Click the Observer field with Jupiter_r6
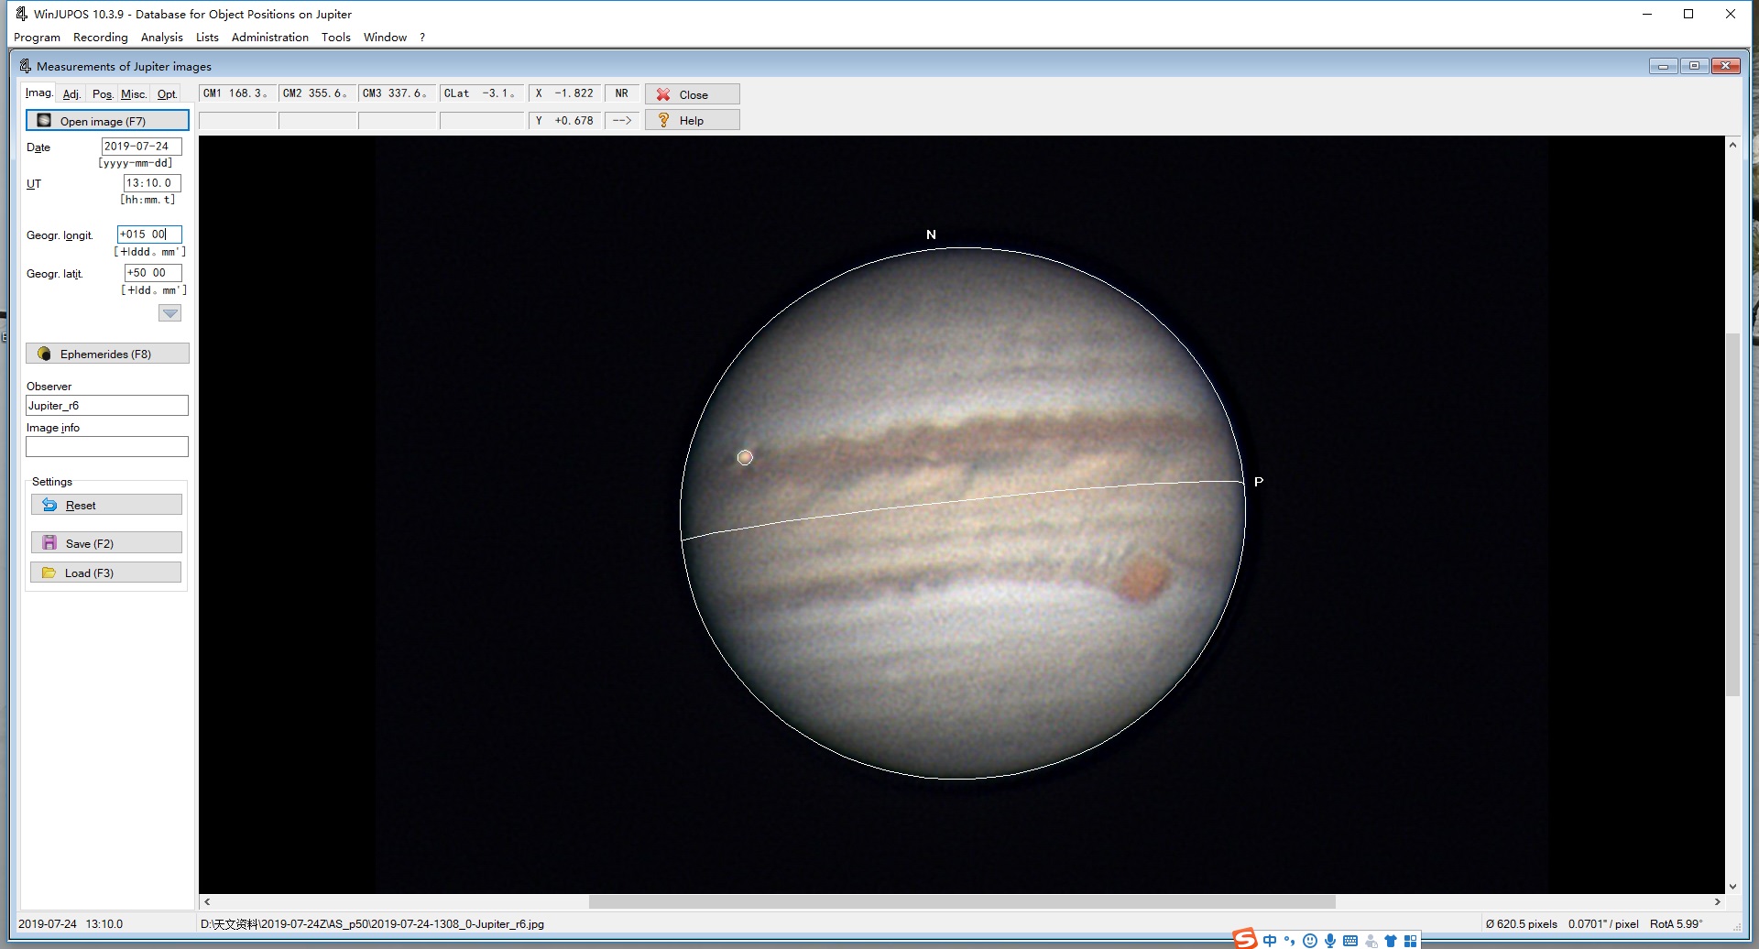This screenshot has width=1759, height=949. [x=107, y=406]
